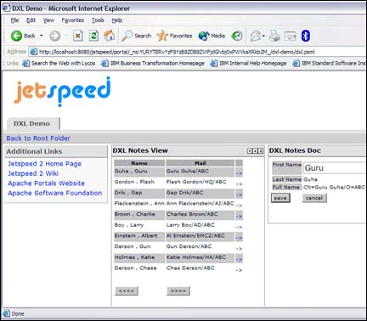Click middle window control icon in DXL Notes View header
The height and width of the screenshot is (321, 367).
tap(255, 151)
